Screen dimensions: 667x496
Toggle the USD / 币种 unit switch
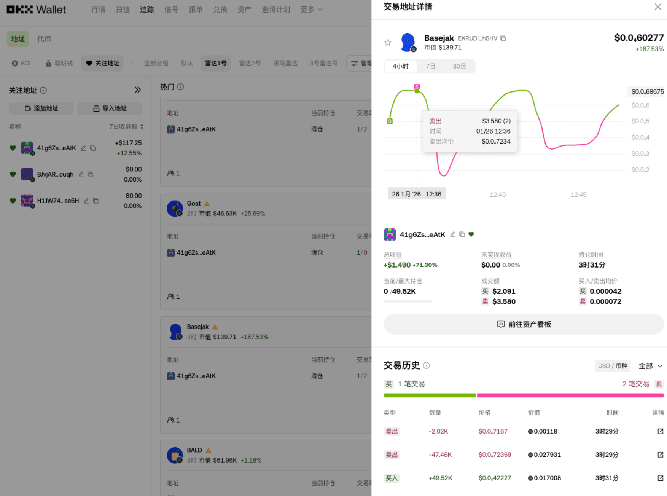612,366
